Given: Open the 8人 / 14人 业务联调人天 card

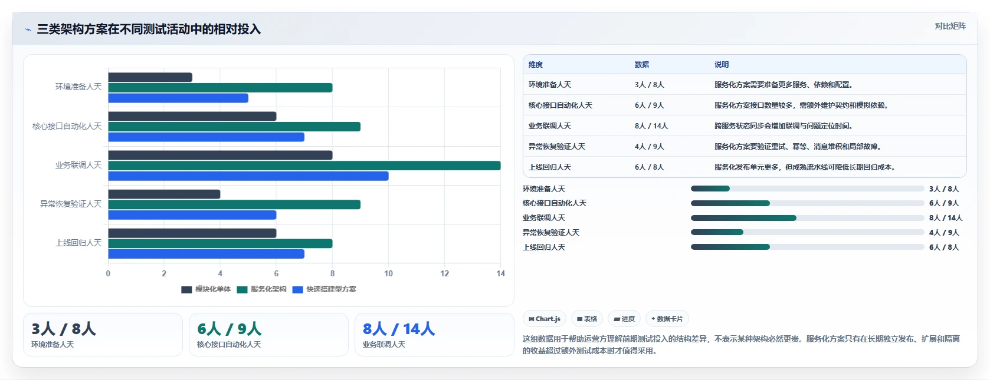Looking at the screenshot, I should tap(435, 335).
